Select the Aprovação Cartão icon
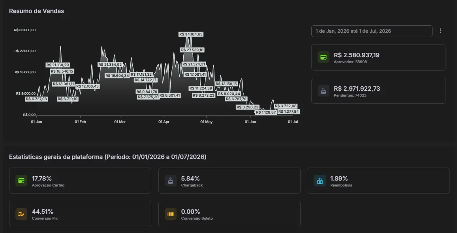 21,181
